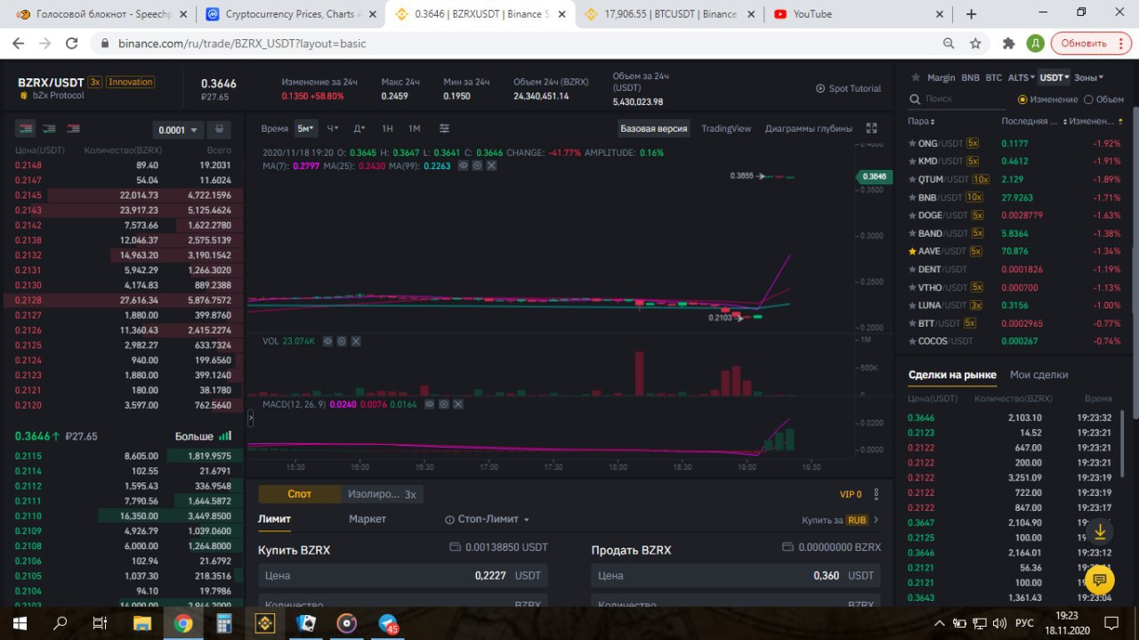Select the Изменение radio button
This screenshot has height=640, width=1139.
point(1022,100)
